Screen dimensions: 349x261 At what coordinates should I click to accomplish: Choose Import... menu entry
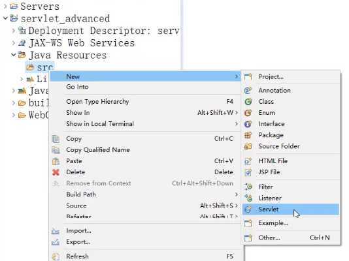tap(145, 231)
